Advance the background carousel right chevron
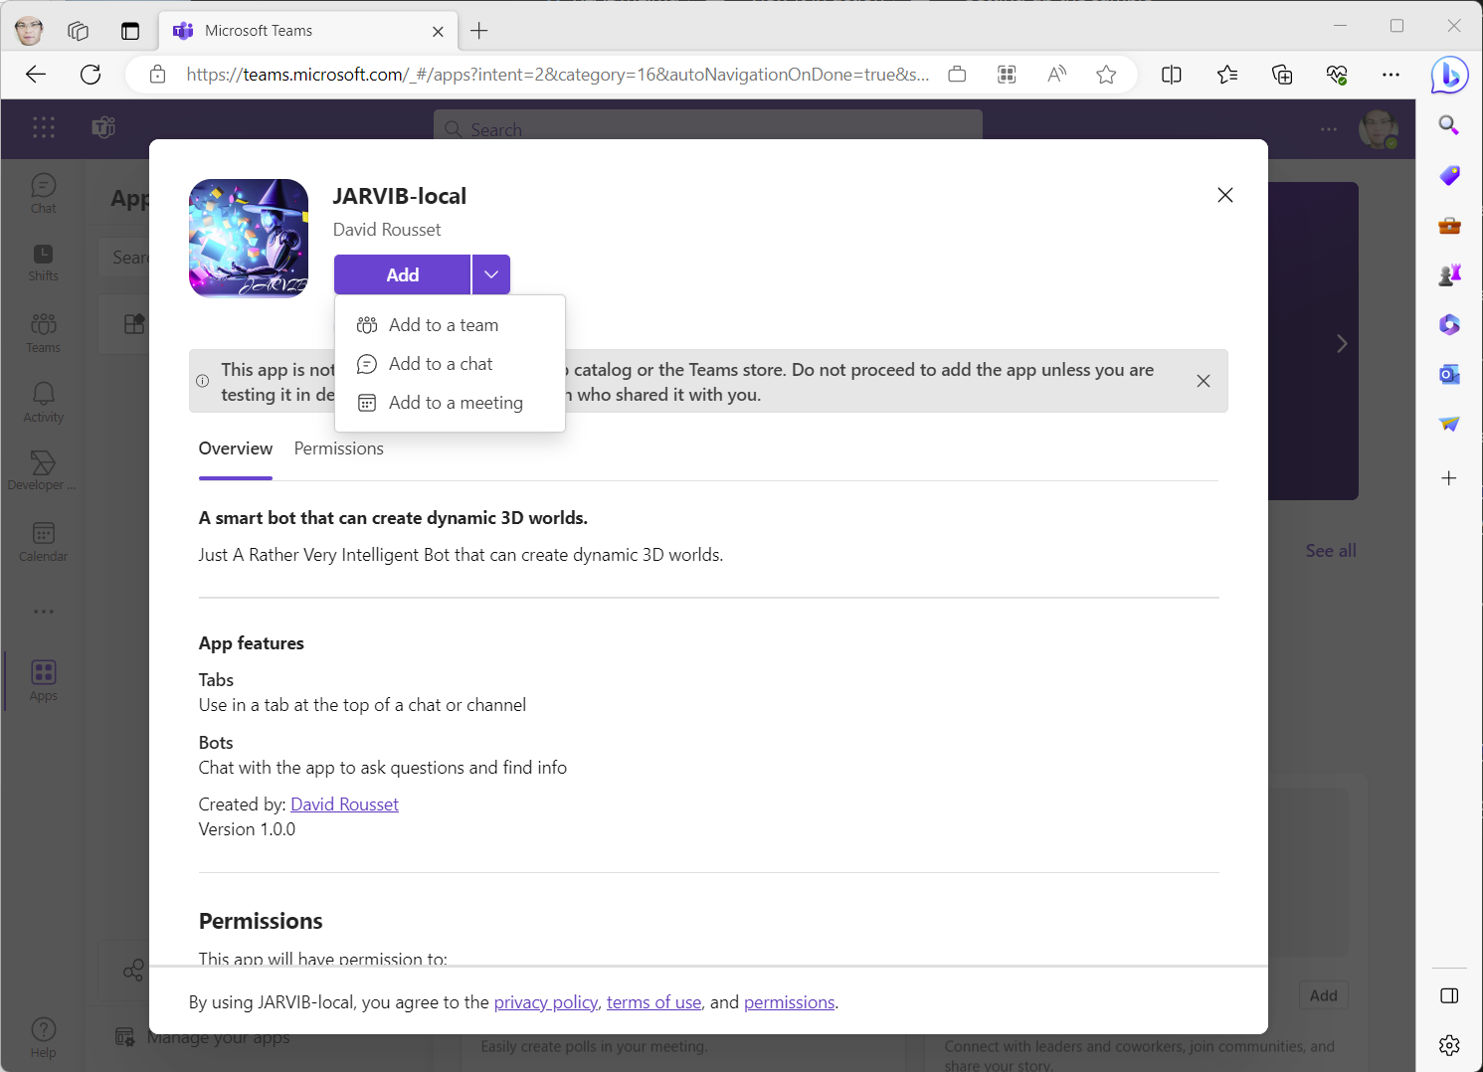The width and height of the screenshot is (1483, 1072). pyautogui.click(x=1342, y=344)
